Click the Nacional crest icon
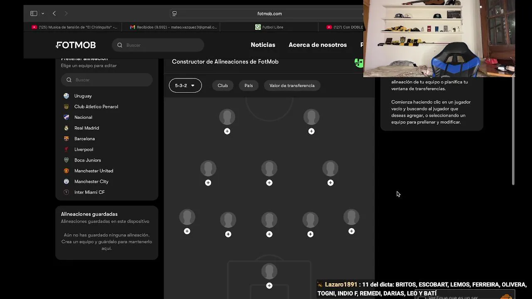Viewport: 532px width, 299px height. pyautogui.click(x=66, y=117)
